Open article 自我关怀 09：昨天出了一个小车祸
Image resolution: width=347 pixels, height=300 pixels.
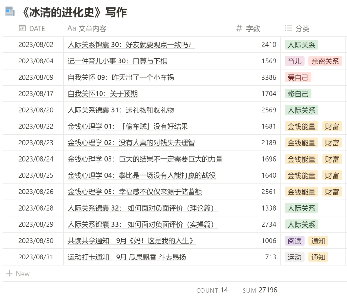[121, 77]
